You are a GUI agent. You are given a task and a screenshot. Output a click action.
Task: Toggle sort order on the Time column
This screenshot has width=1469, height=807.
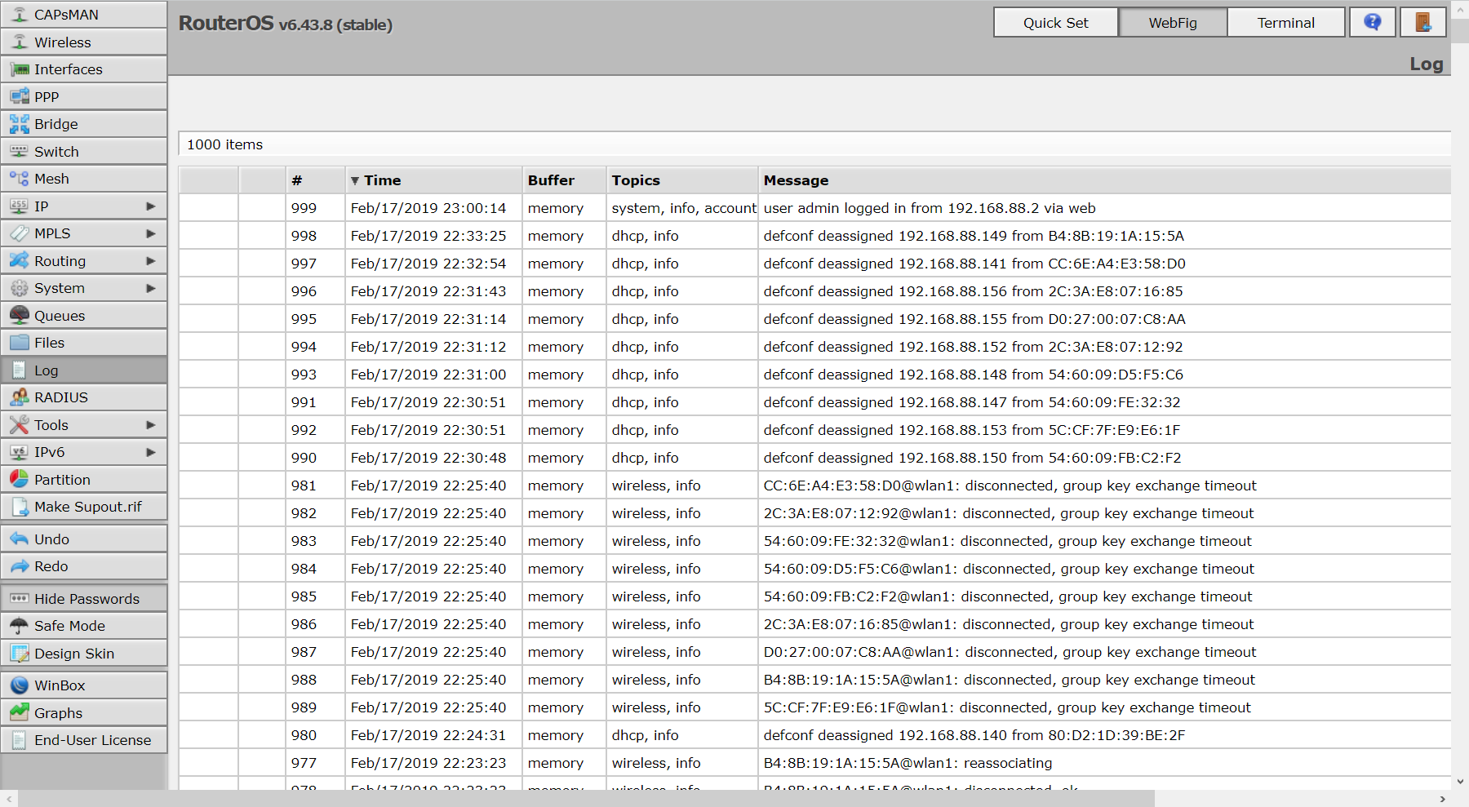pos(433,180)
